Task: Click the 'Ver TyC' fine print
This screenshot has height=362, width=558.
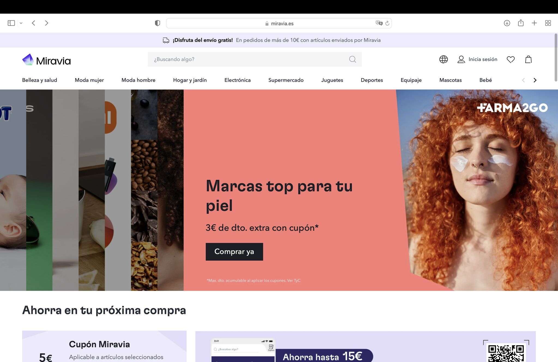Action: [x=294, y=280]
